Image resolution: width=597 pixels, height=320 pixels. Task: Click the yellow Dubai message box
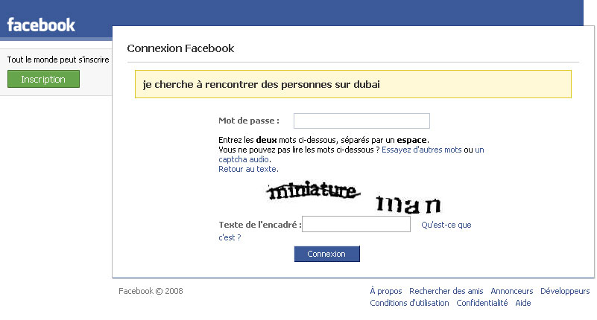point(353,84)
